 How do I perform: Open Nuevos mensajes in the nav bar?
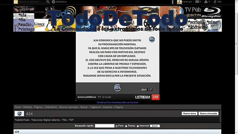tap(68, 107)
